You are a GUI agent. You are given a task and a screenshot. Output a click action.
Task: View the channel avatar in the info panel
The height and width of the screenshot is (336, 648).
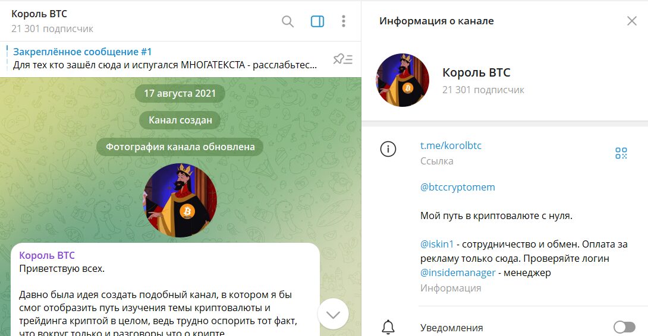pos(402,80)
